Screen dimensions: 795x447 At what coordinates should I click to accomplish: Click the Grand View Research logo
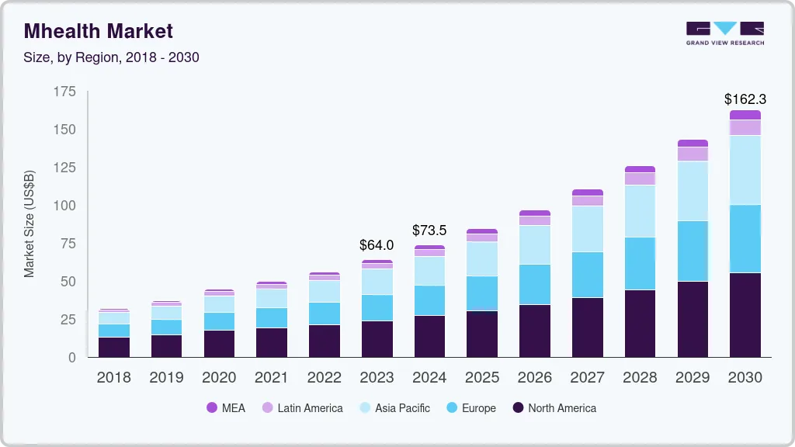pos(724,32)
